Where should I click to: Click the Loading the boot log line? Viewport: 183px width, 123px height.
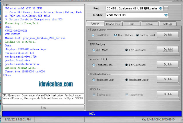pyautogui.click(x=21, y=42)
